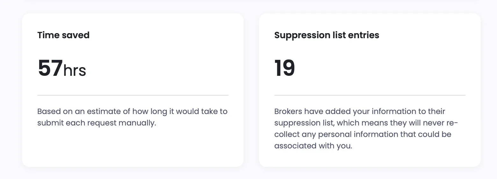
Task: Click the divider line under 57hrs
Action: click(x=133, y=95)
